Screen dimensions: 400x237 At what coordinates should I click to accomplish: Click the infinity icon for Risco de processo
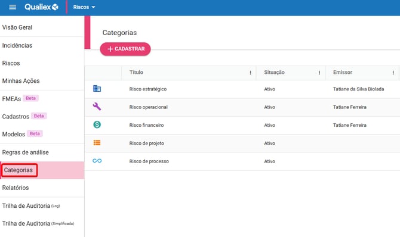tap(97, 161)
